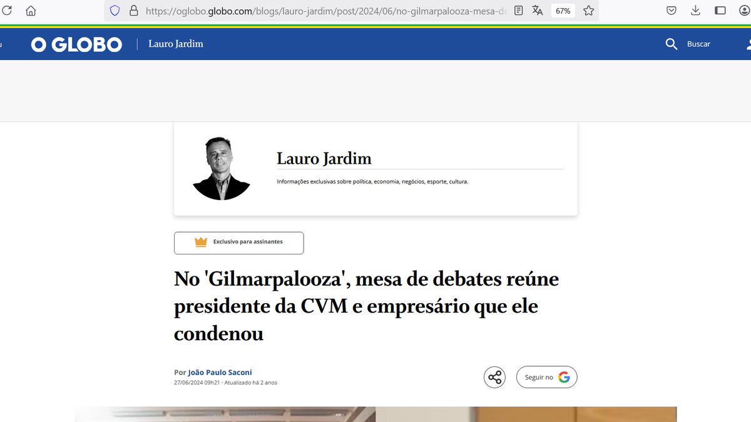Open the tracking protection shield icon
The height and width of the screenshot is (422, 751).
click(x=115, y=11)
